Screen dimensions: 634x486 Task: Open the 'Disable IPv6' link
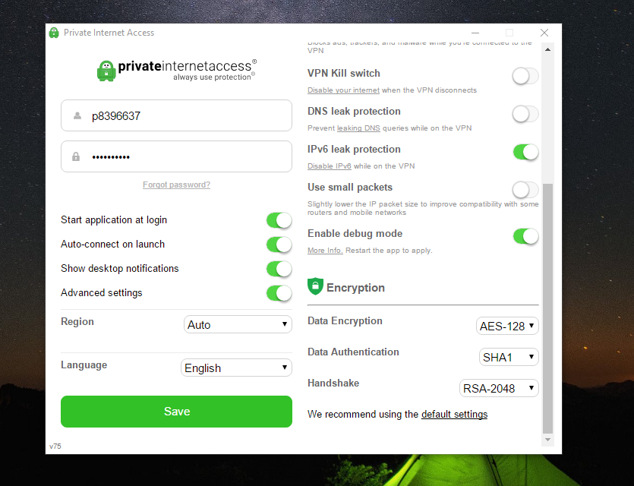[329, 166]
